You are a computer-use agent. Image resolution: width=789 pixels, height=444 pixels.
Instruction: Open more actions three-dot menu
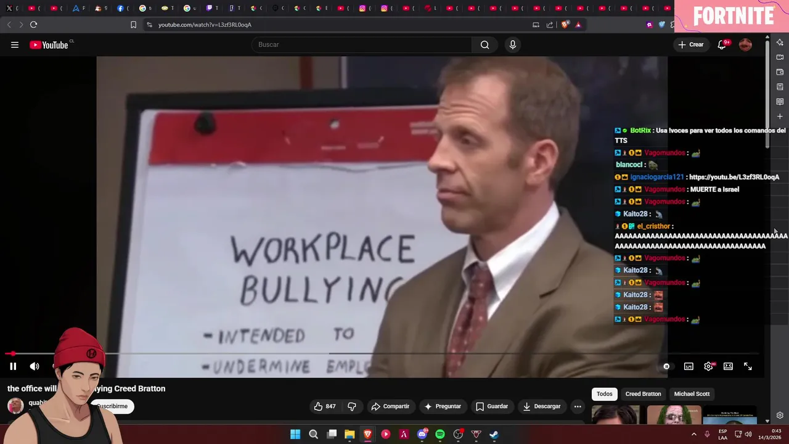click(x=578, y=406)
